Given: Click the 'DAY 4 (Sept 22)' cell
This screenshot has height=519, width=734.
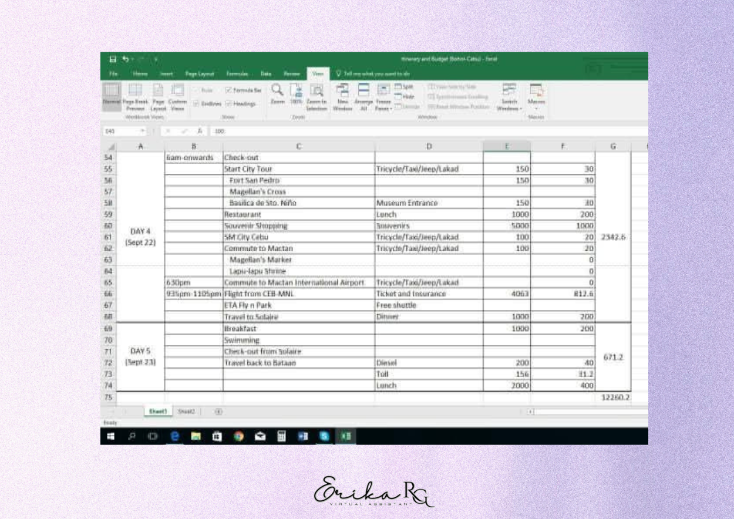Looking at the screenshot, I should click(x=140, y=237).
